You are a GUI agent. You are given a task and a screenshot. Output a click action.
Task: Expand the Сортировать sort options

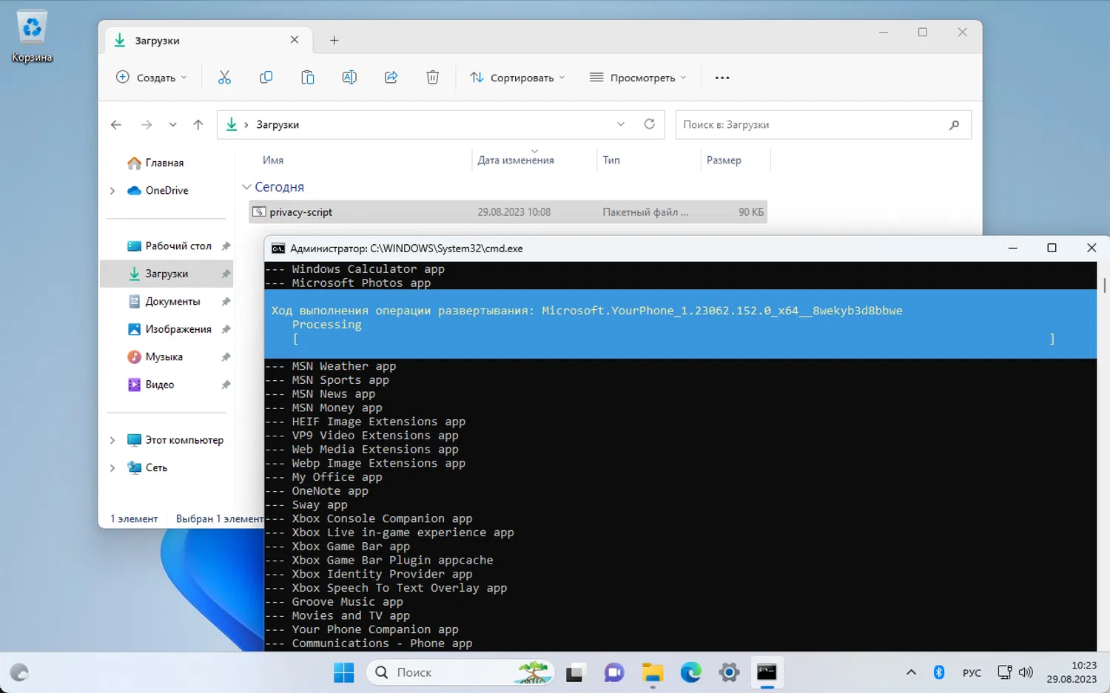point(517,78)
